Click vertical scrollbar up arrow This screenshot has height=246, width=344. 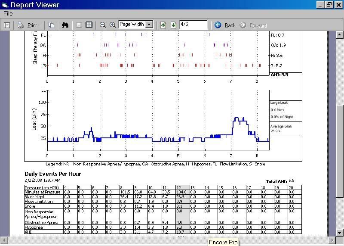(x=339, y=35)
